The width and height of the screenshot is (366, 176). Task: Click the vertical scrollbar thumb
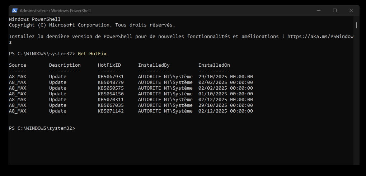(x=356, y=25)
